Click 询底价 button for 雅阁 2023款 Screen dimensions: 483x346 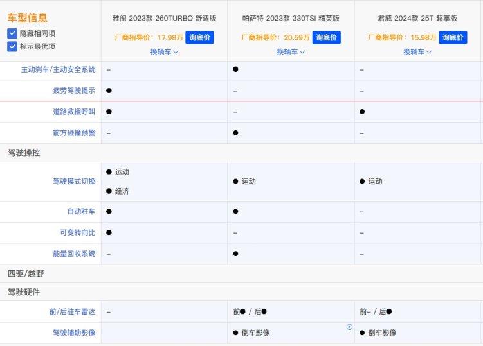click(199, 37)
